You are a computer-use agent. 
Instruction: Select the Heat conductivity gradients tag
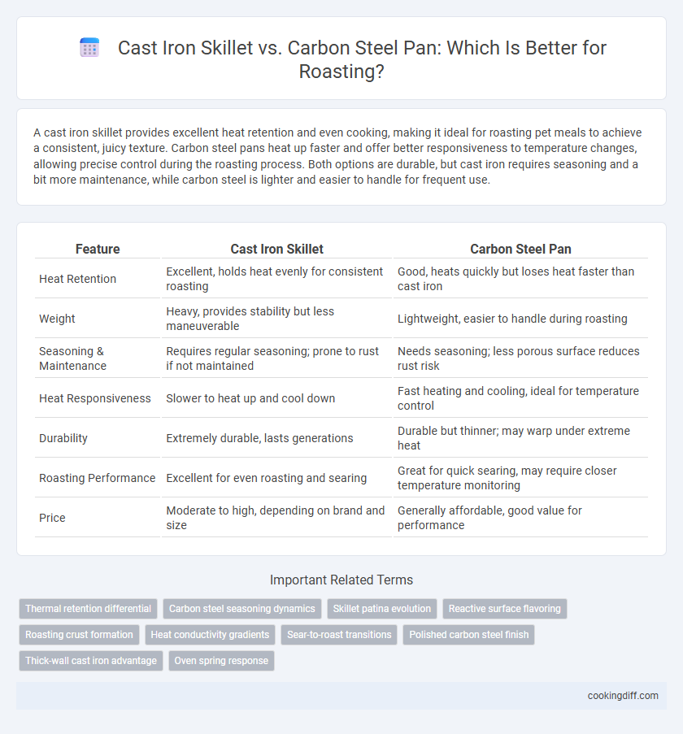coord(210,635)
